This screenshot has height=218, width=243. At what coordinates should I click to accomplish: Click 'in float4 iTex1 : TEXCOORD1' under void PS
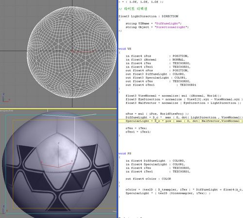pyautogui.click(x=158, y=171)
